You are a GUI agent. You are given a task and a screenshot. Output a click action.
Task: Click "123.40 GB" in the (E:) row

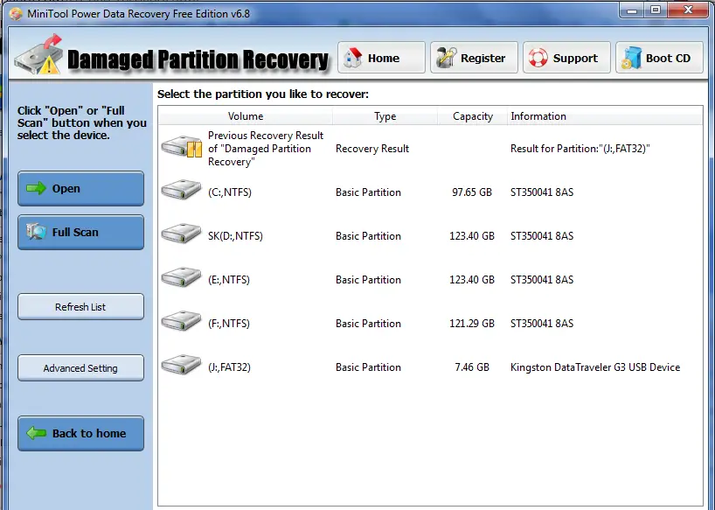[x=472, y=280]
